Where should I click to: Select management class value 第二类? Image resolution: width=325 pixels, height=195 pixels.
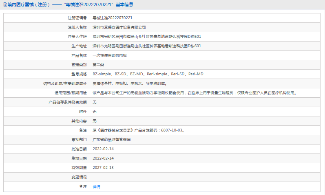(98, 65)
